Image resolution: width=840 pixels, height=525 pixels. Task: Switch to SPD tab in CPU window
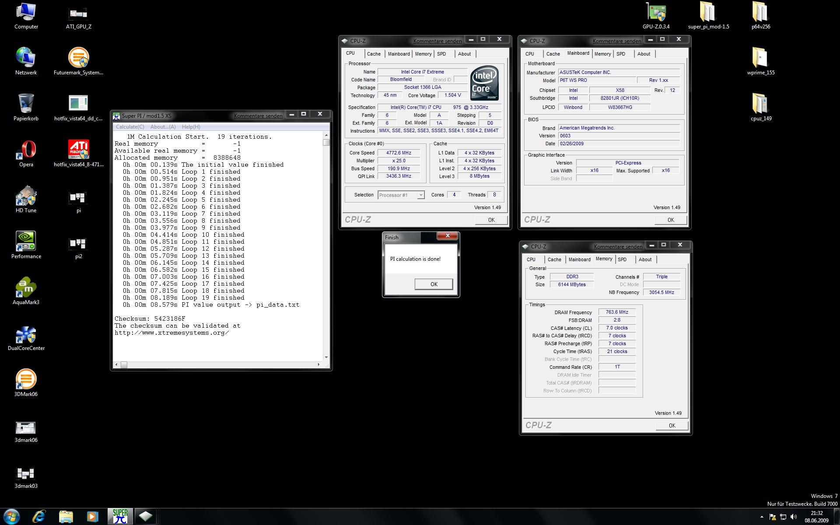pyautogui.click(x=441, y=54)
